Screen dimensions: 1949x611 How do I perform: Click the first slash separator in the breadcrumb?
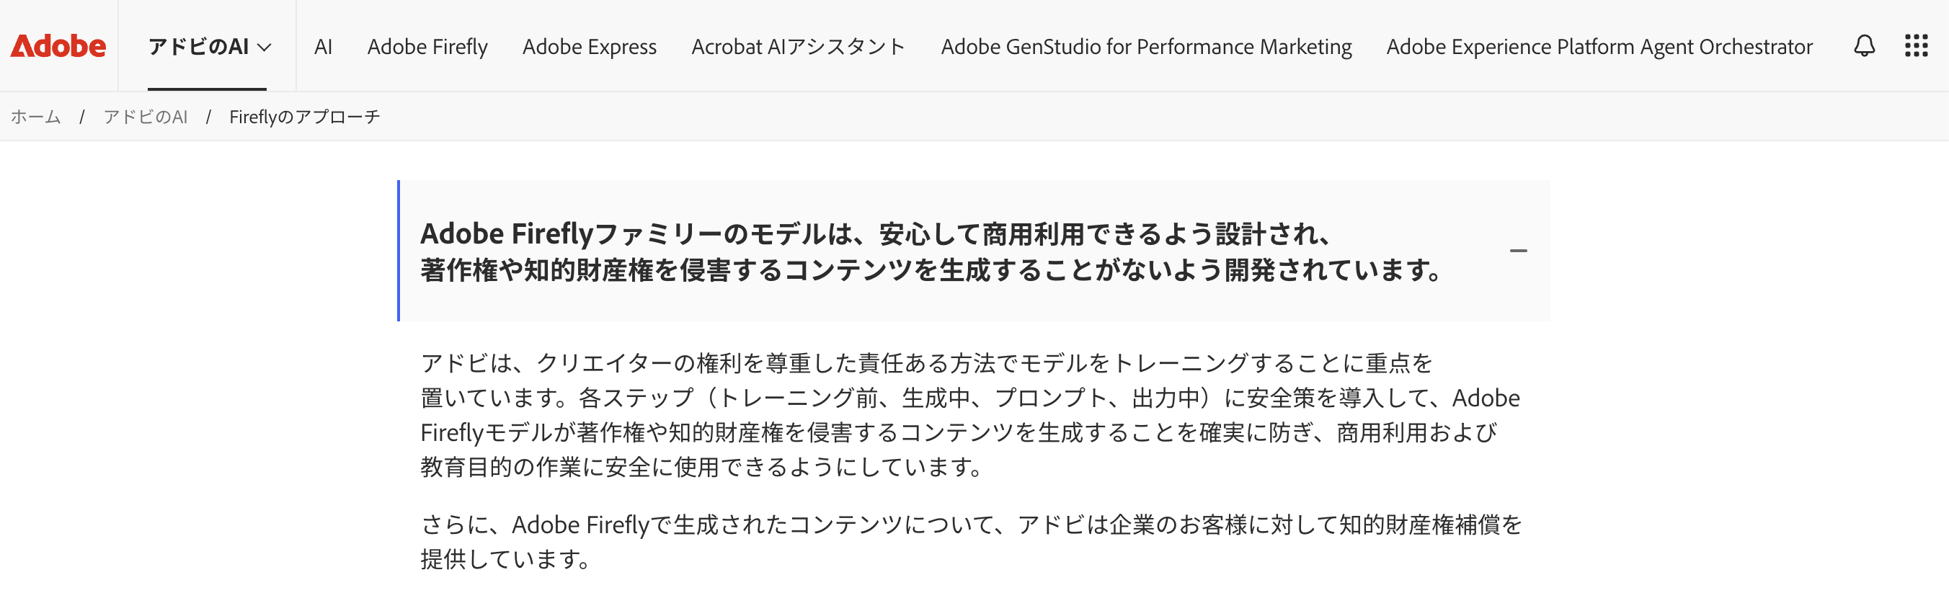81,117
